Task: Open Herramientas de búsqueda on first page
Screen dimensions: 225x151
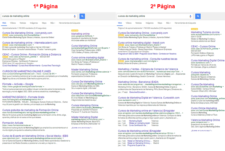Action: 70,23
